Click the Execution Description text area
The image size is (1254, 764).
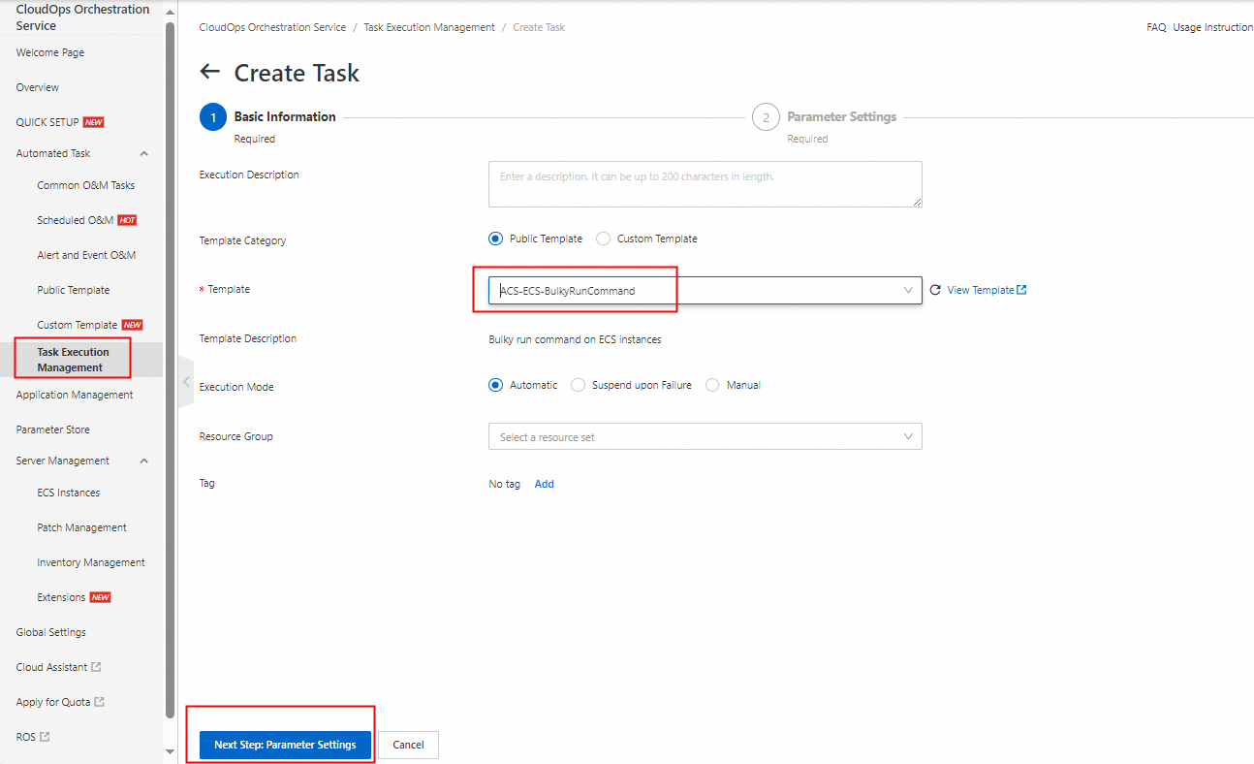(705, 184)
